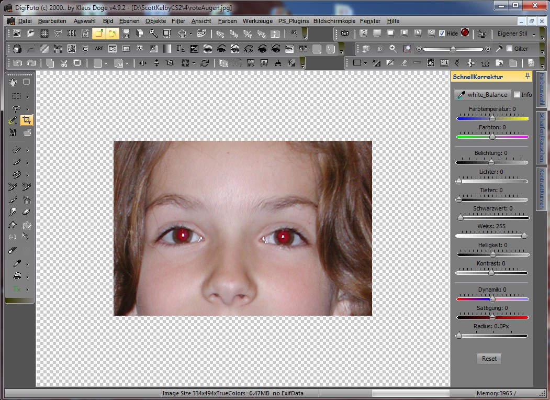
Task: Select the Eraser tool
Action: [x=27, y=212]
